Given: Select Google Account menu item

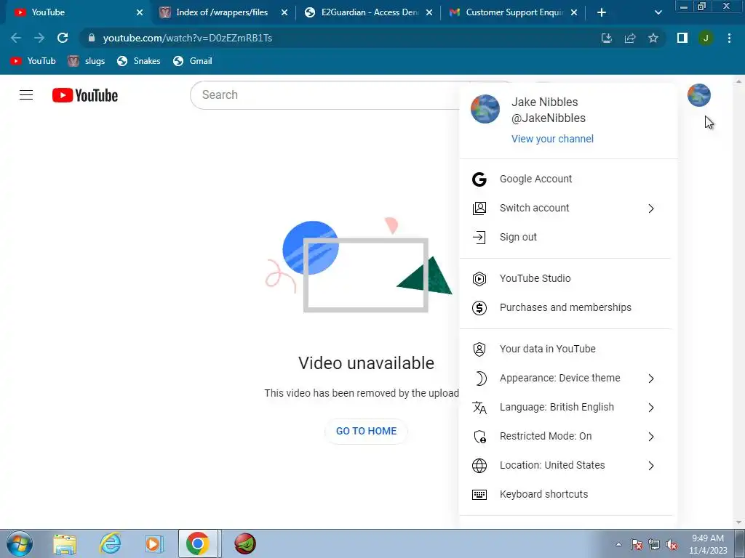Looking at the screenshot, I should pos(568,179).
